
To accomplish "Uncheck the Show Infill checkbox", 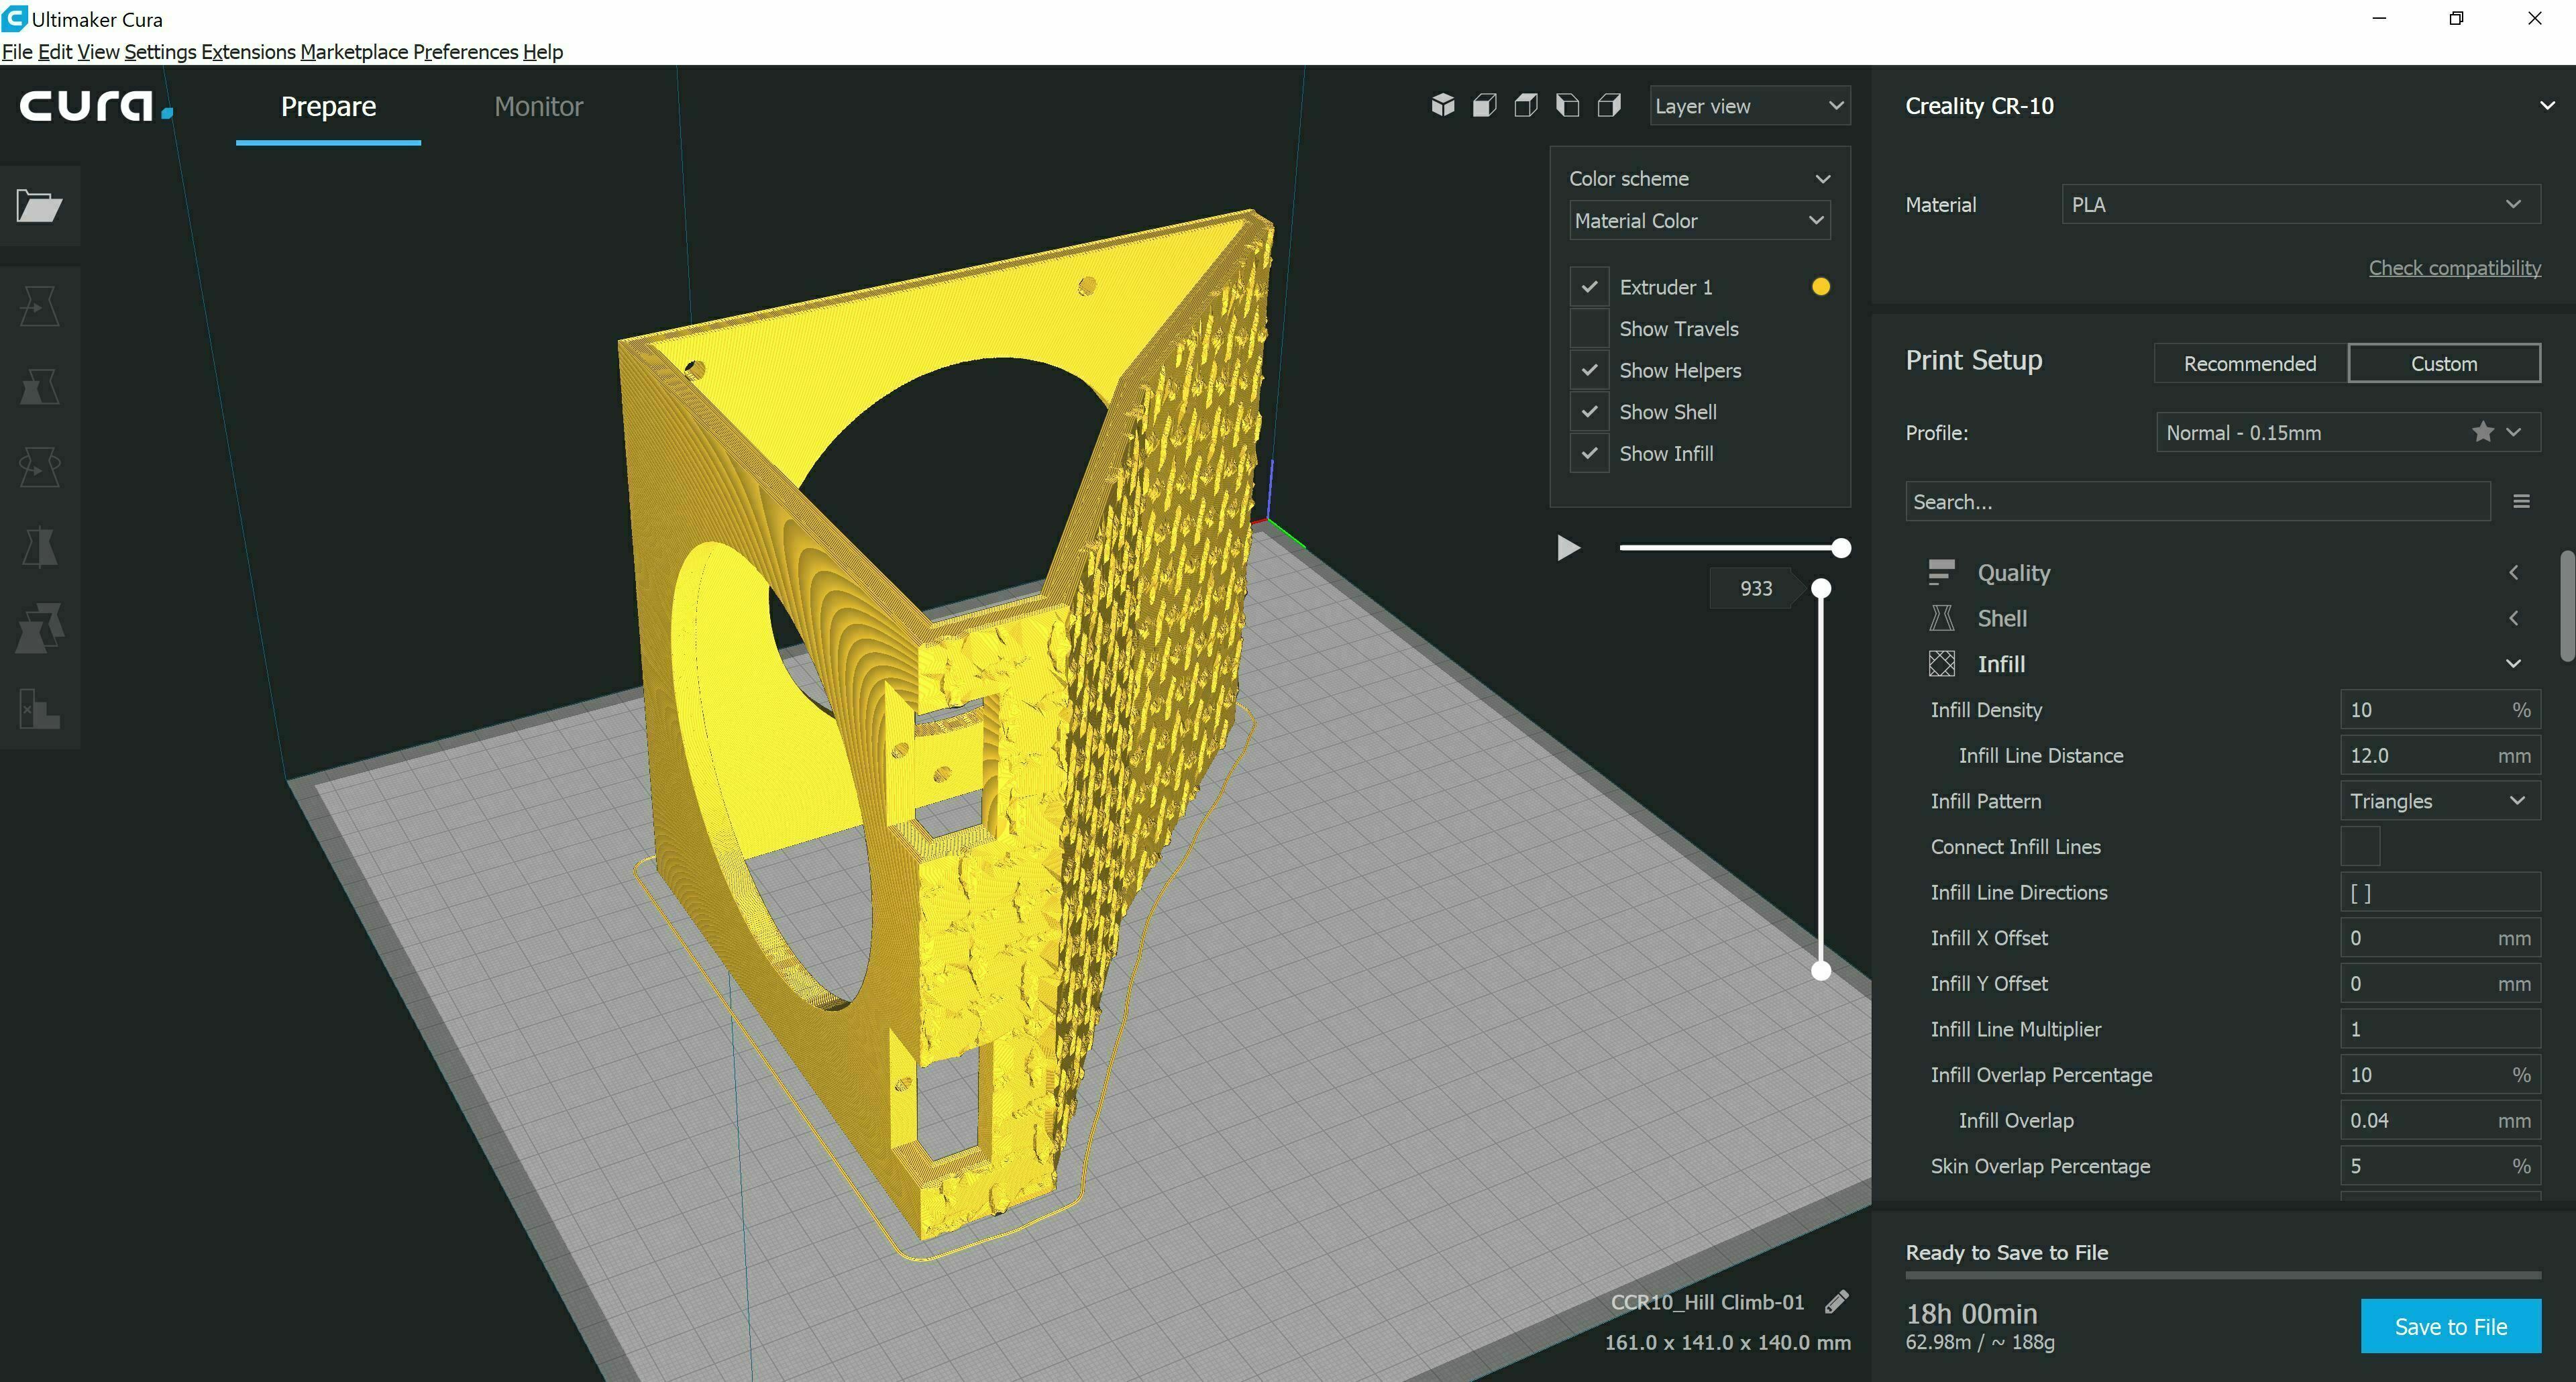I will click(x=1589, y=454).
